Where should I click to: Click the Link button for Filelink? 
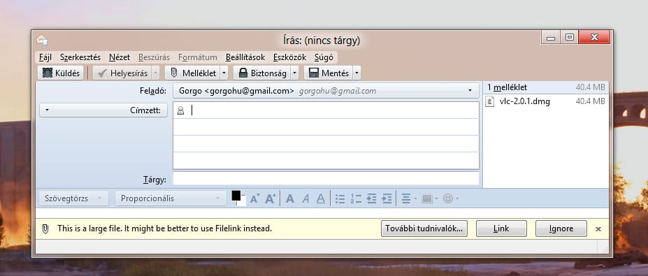[x=501, y=228]
